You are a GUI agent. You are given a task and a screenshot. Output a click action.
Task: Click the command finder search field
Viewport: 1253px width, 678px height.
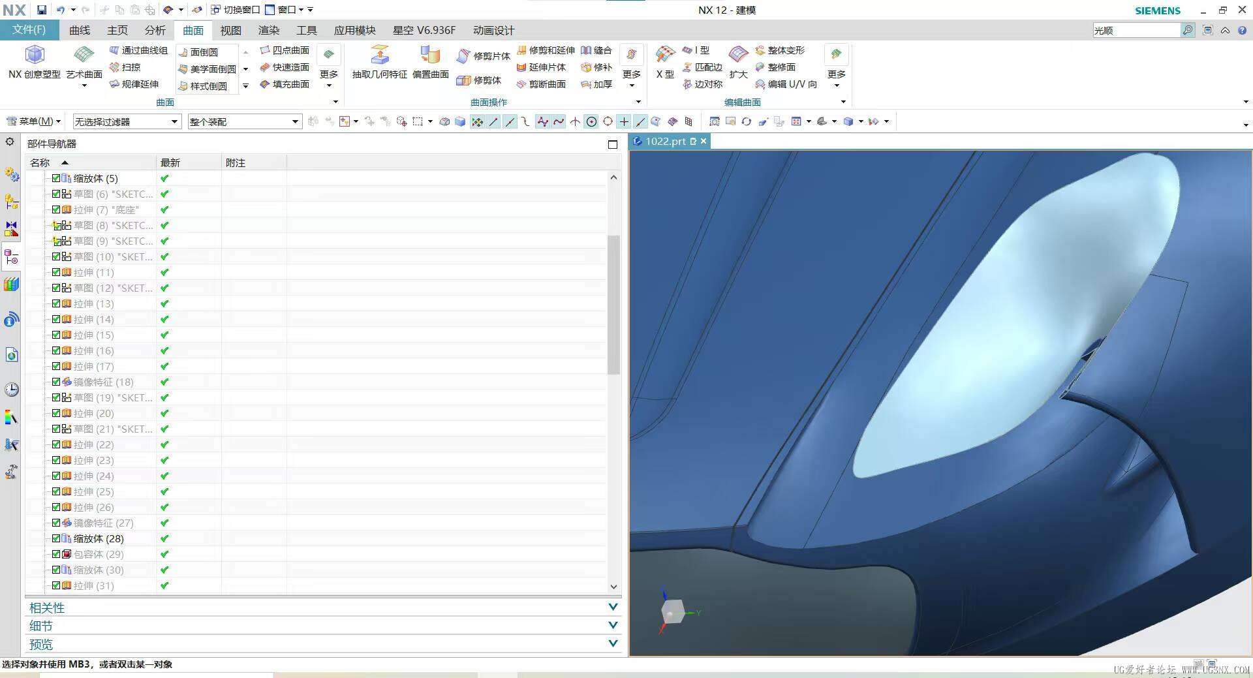(x=1136, y=30)
